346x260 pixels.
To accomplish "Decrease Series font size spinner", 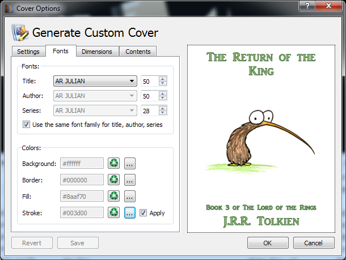I will (163, 113).
